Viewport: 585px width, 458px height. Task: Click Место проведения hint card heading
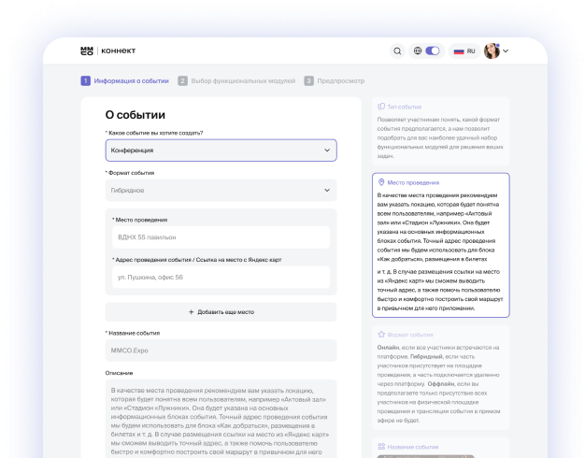point(413,183)
